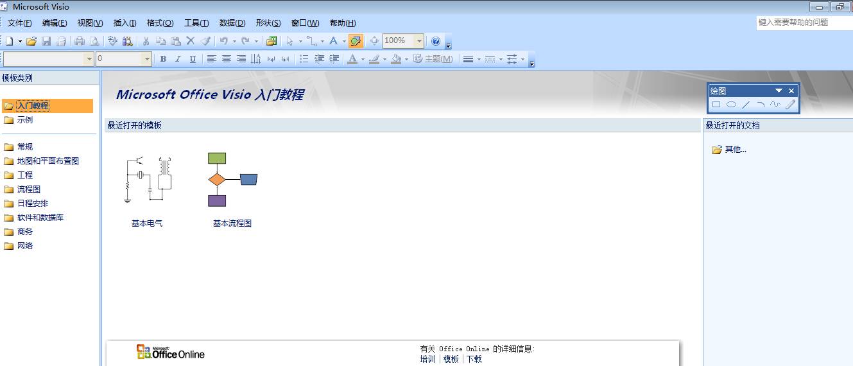Open the 基本电气 template thumbnail
The width and height of the screenshot is (853, 366).
pos(148,180)
